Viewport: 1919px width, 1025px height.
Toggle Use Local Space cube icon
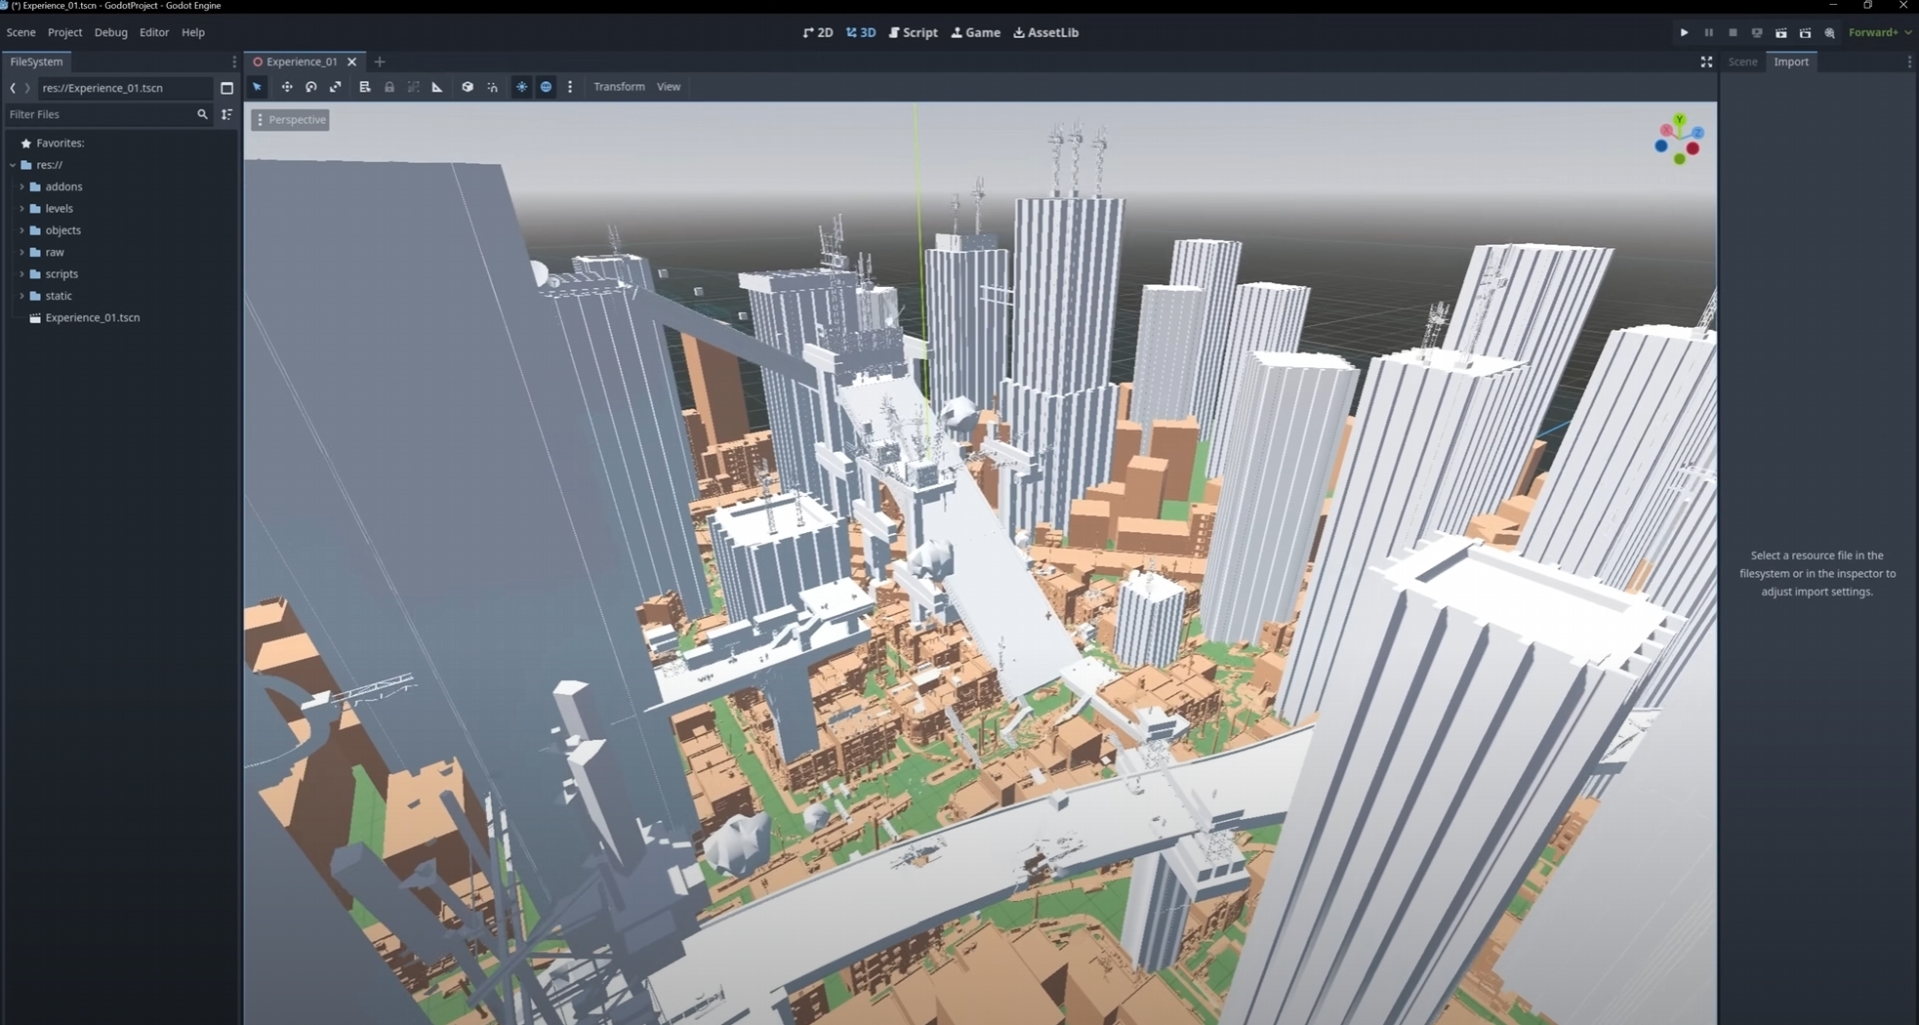tap(468, 87)
